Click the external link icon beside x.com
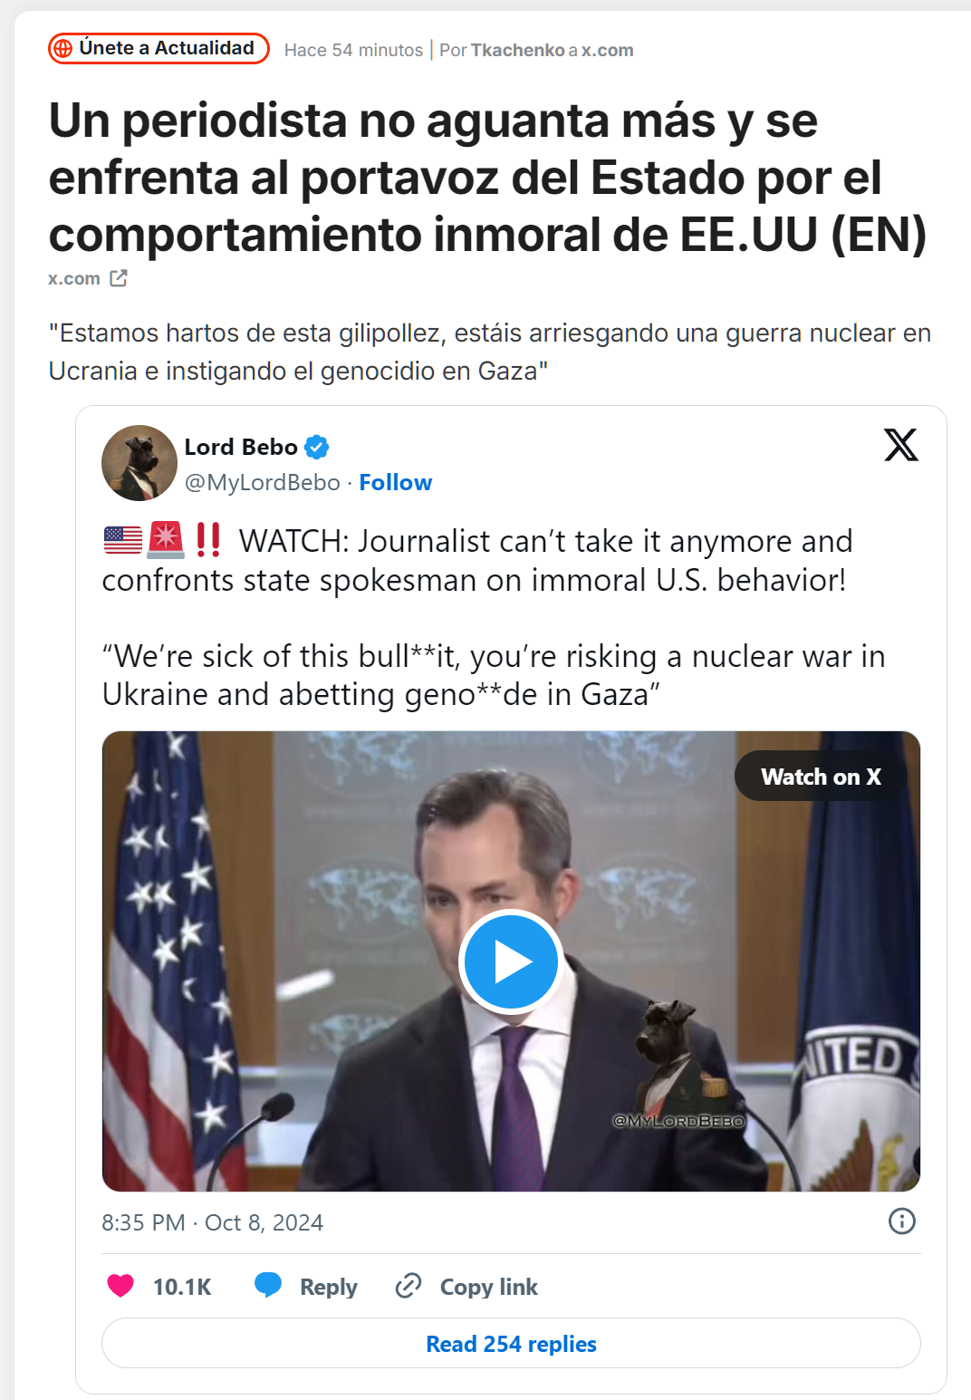 point(119,278)
